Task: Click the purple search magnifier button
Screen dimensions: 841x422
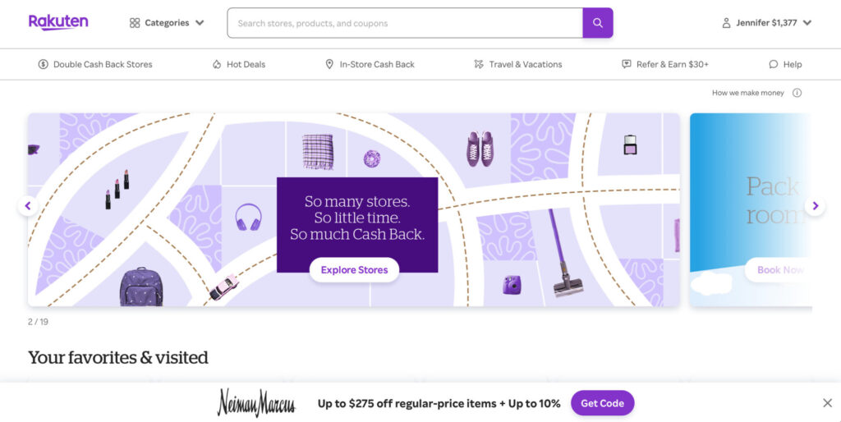Action: [598, 23]
